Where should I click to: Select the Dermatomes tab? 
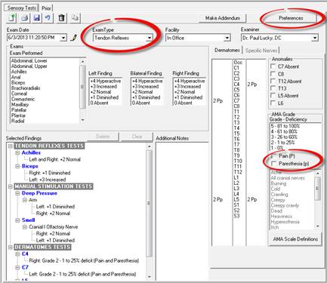click(227, 50)
